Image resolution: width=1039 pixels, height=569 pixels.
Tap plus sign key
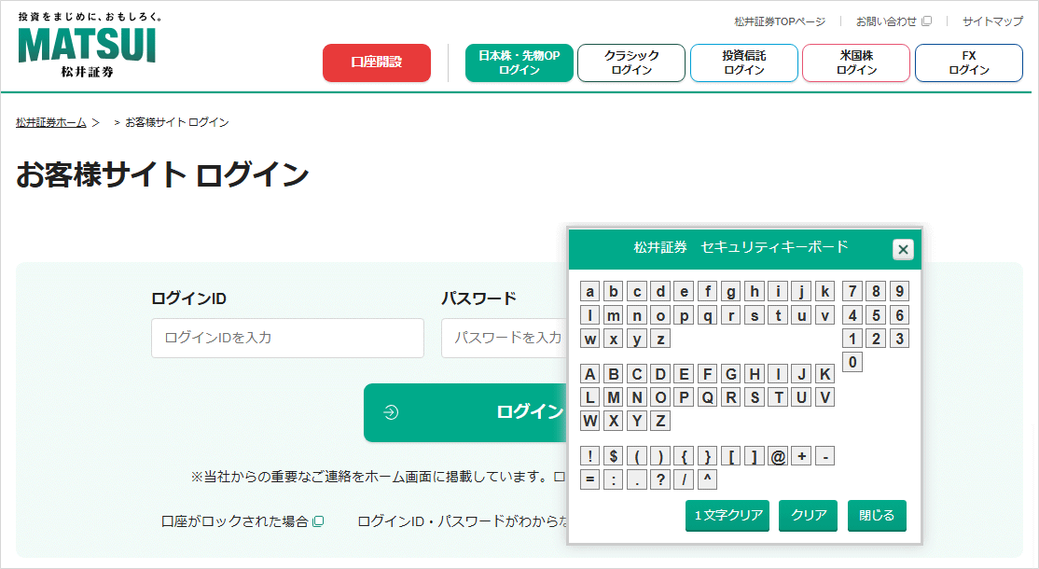click(x=802, y=456)
